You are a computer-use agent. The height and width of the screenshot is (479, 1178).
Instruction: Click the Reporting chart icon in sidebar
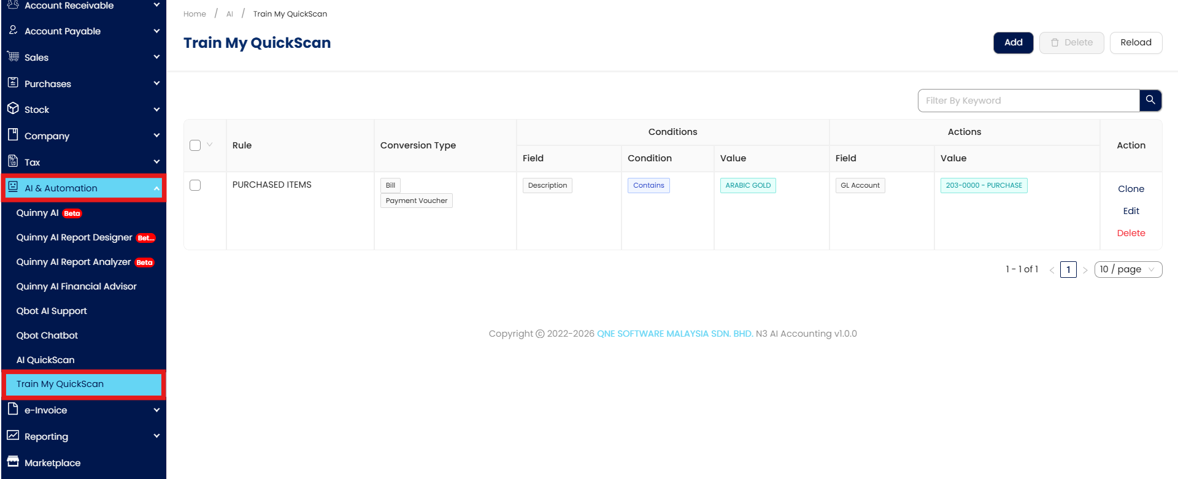tap(13, 435)
